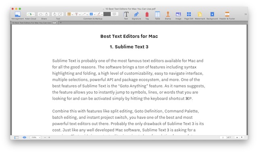Viewport: 258px width, 153px height.
Task: Click the cloud upload Share icon
Action: (41, 14)
